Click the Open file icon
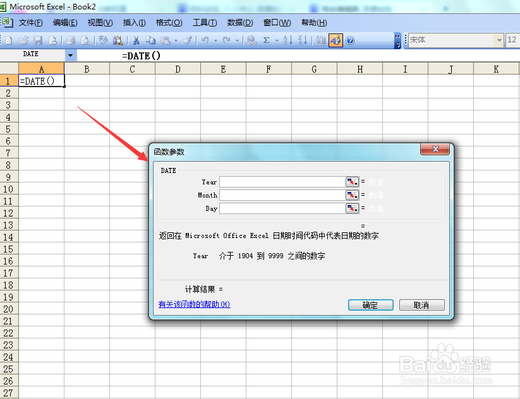The height and width of the screenshot is (399, 520). pyautogui.click(x=23, y=40)
